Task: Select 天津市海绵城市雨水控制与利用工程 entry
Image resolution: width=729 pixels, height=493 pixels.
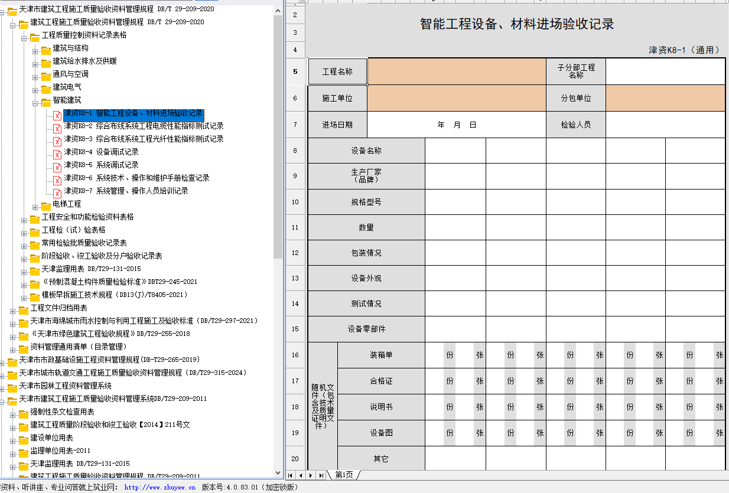Action: click(144, 321)
